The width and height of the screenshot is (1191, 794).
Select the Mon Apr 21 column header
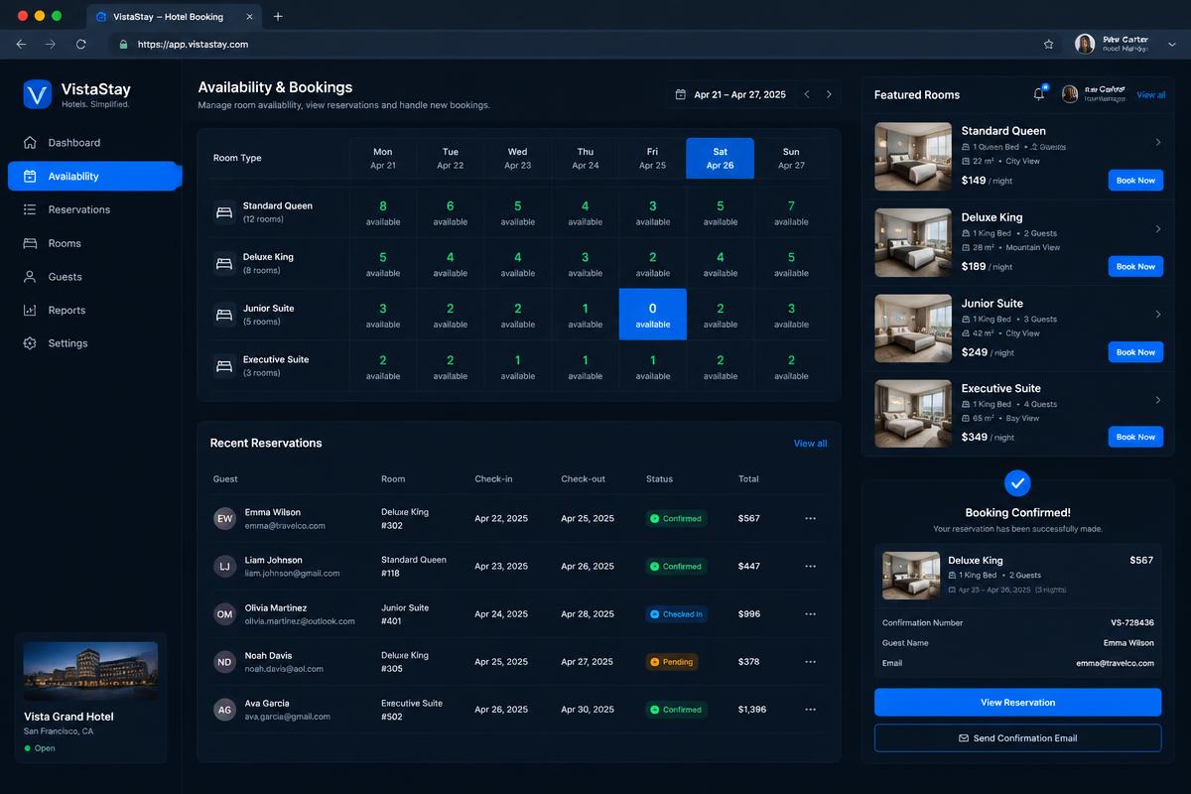pyautogui.click(x=383, y=158)
